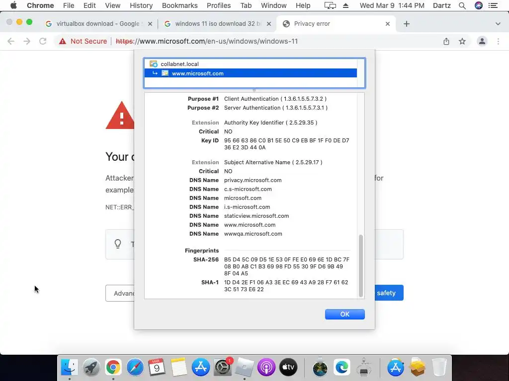Close the windows 11 iso download tab
The height and width of the screenshot is (381, 509).
(x=269, y=24)
